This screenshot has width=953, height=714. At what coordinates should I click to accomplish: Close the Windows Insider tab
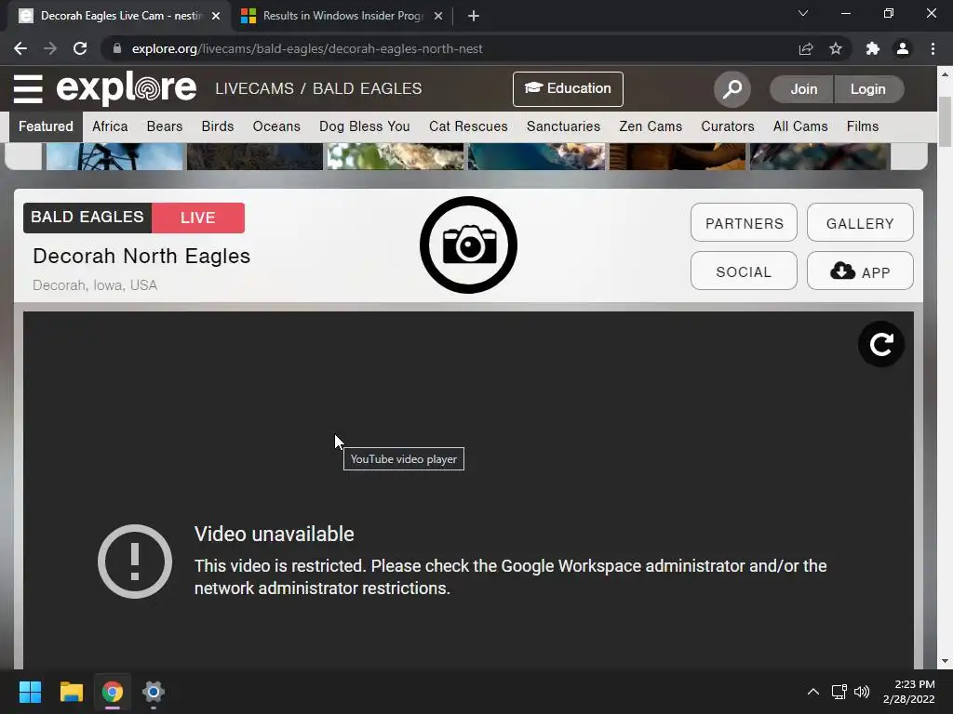(438, 16)
